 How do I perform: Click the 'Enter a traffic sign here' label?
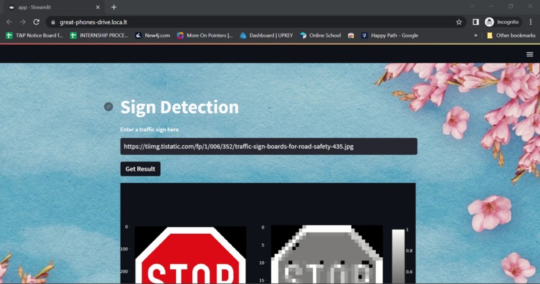(149, 129)
